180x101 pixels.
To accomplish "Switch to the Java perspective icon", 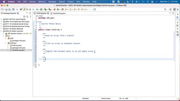I will [x=174, y=10].
